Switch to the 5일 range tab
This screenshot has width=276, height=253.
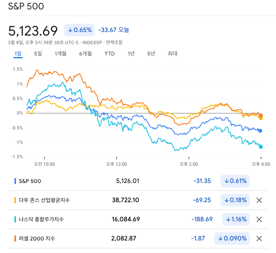38,54
